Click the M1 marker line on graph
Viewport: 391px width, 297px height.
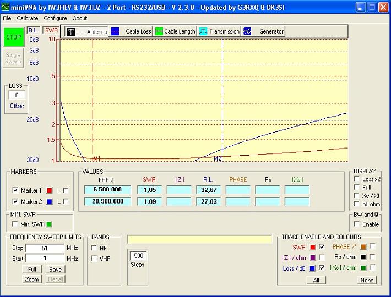pyautogui.click(x=93, y=100)
